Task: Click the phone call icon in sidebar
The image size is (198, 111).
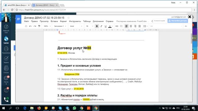Action: click(6, 99)
